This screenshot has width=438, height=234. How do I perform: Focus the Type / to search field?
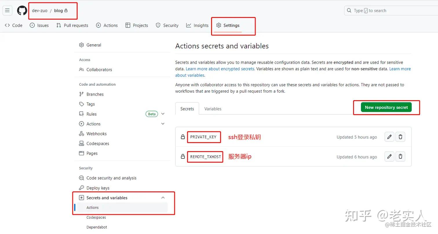pos(391,11)
